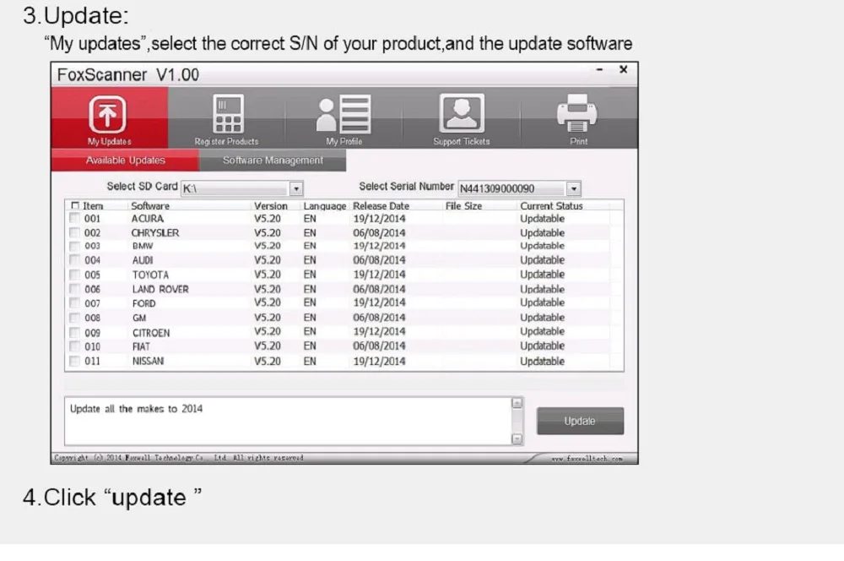Click "Update all the makes to 2014" text
This screenshot has height=561, width=844.
tap(136, 408)
